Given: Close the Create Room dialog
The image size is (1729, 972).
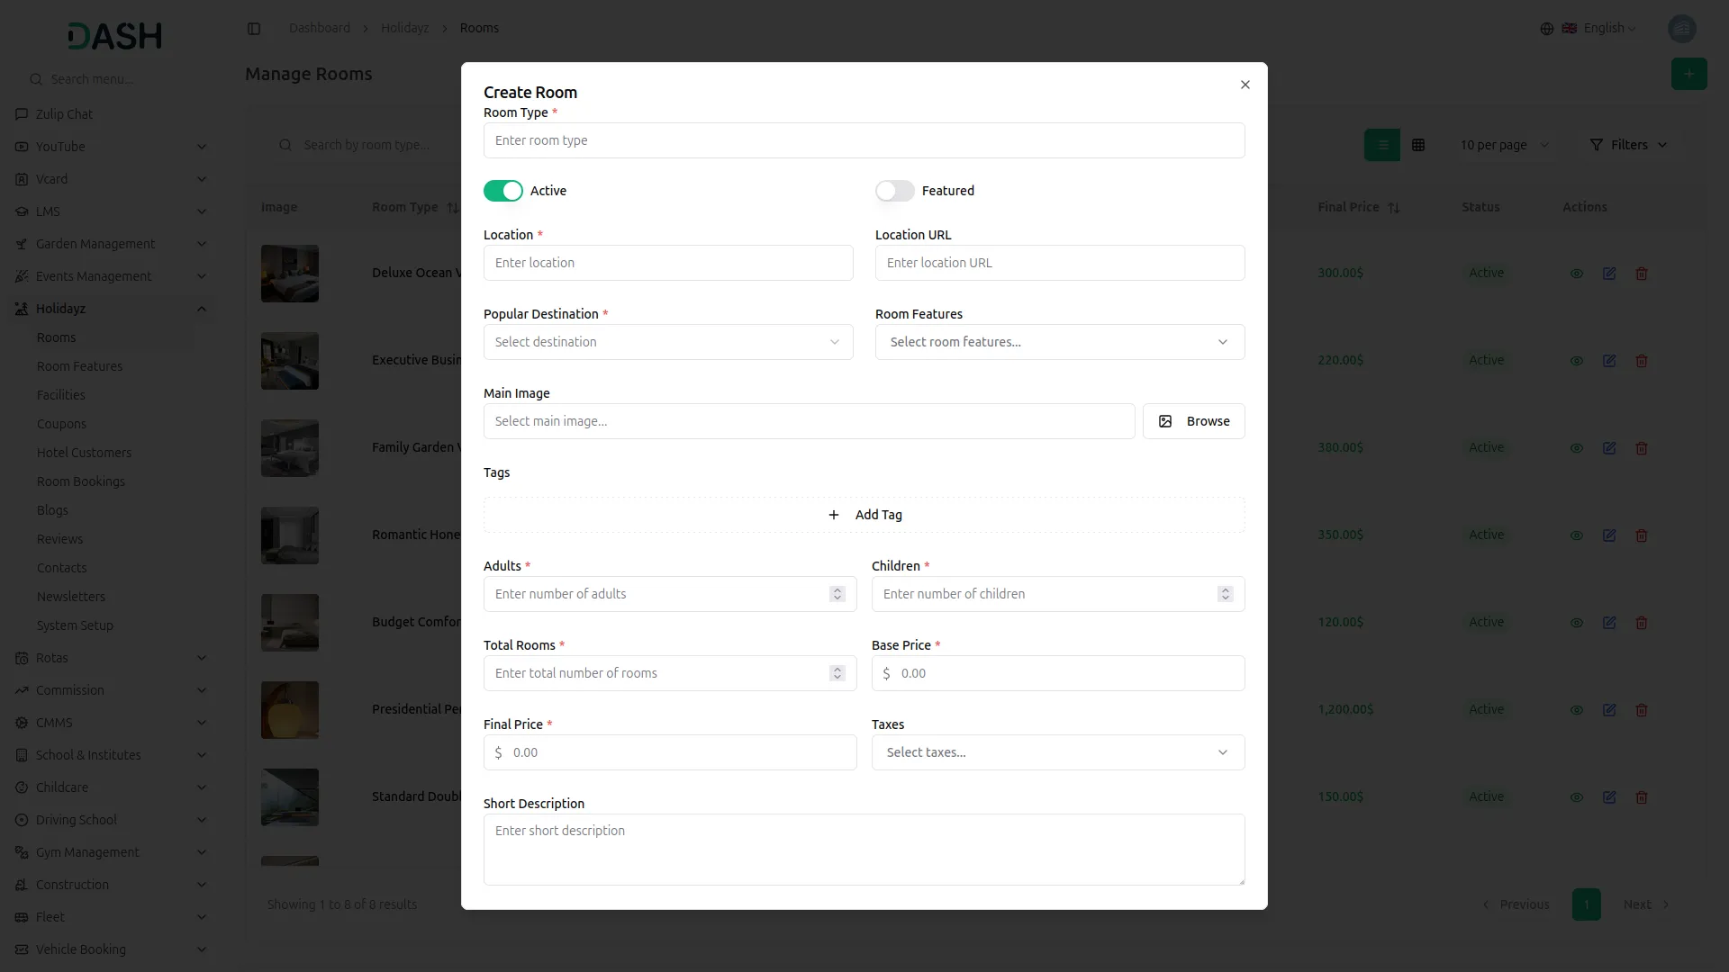Looking at the screenshot, I should click(1245, 85).
